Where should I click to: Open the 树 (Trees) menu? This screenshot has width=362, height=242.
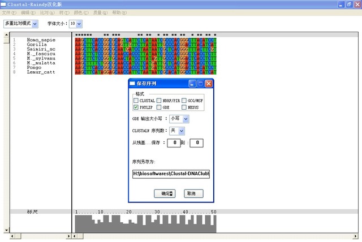tap(64, 12)
